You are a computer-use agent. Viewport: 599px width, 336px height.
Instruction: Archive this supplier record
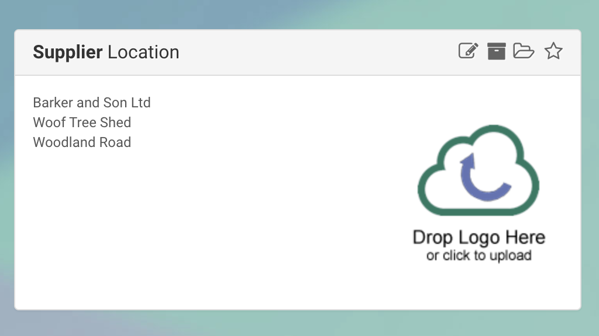point(496,51)
